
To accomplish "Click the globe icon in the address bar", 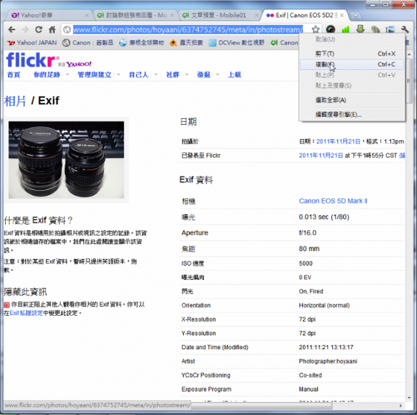I will 67,29.
